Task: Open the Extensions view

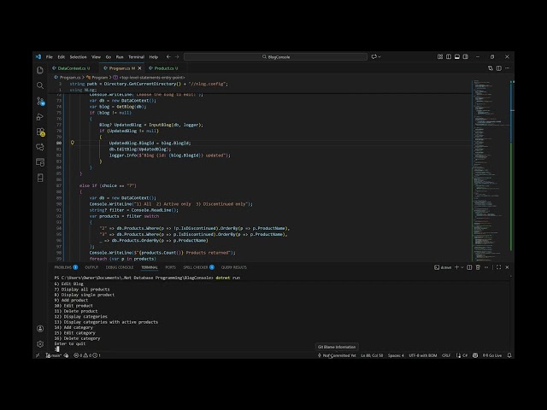Action: [x=40, y=132]
